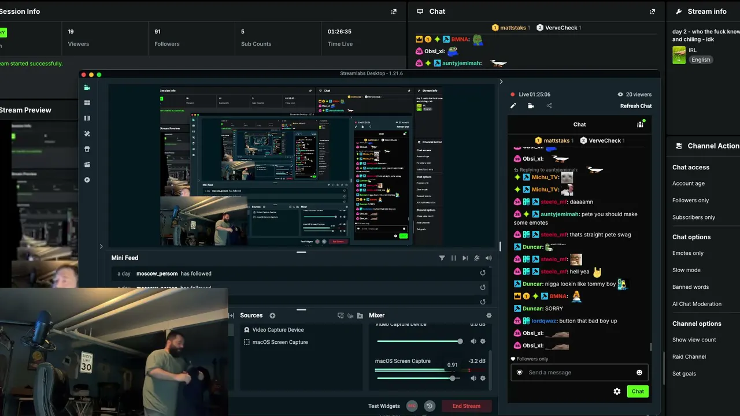Open the layout editor columns icon
The image size is (740, 416).
tap(87, 118)
